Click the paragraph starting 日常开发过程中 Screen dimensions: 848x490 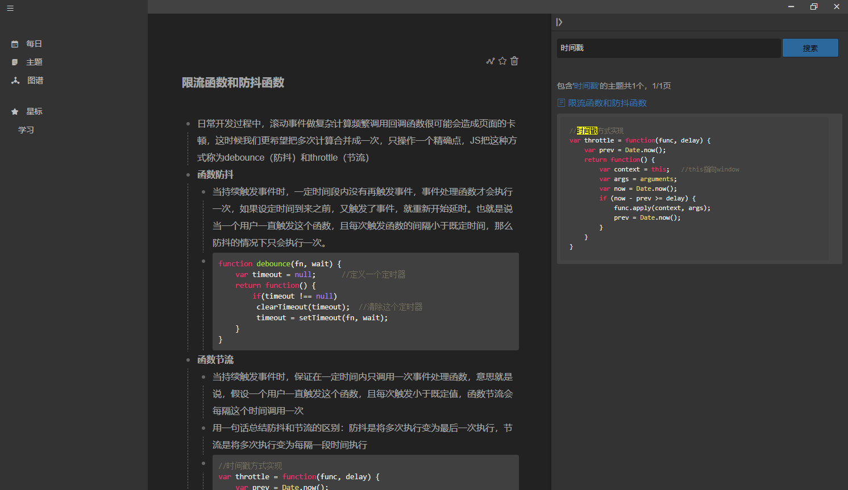[x=357, y=140]
